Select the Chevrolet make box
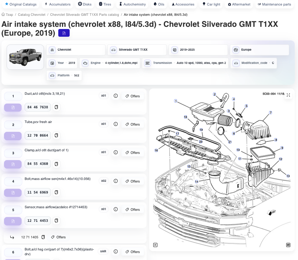 (x=76, y=50)
